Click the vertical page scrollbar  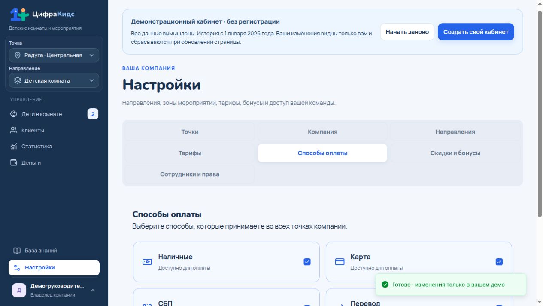click(540, 114)
